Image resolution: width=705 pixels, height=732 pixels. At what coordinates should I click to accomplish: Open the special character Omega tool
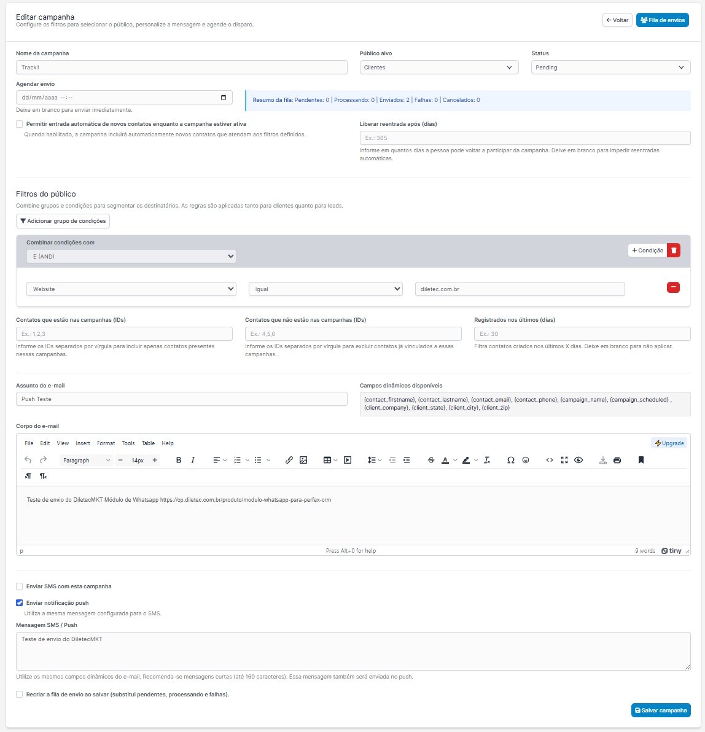tap(510, 460)
